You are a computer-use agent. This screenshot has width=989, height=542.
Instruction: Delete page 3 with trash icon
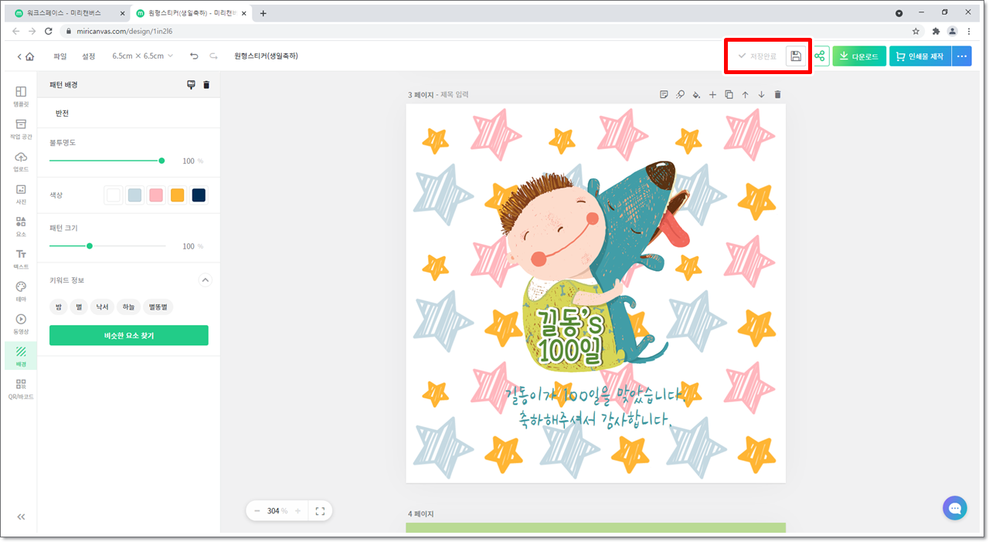(777, 95)
